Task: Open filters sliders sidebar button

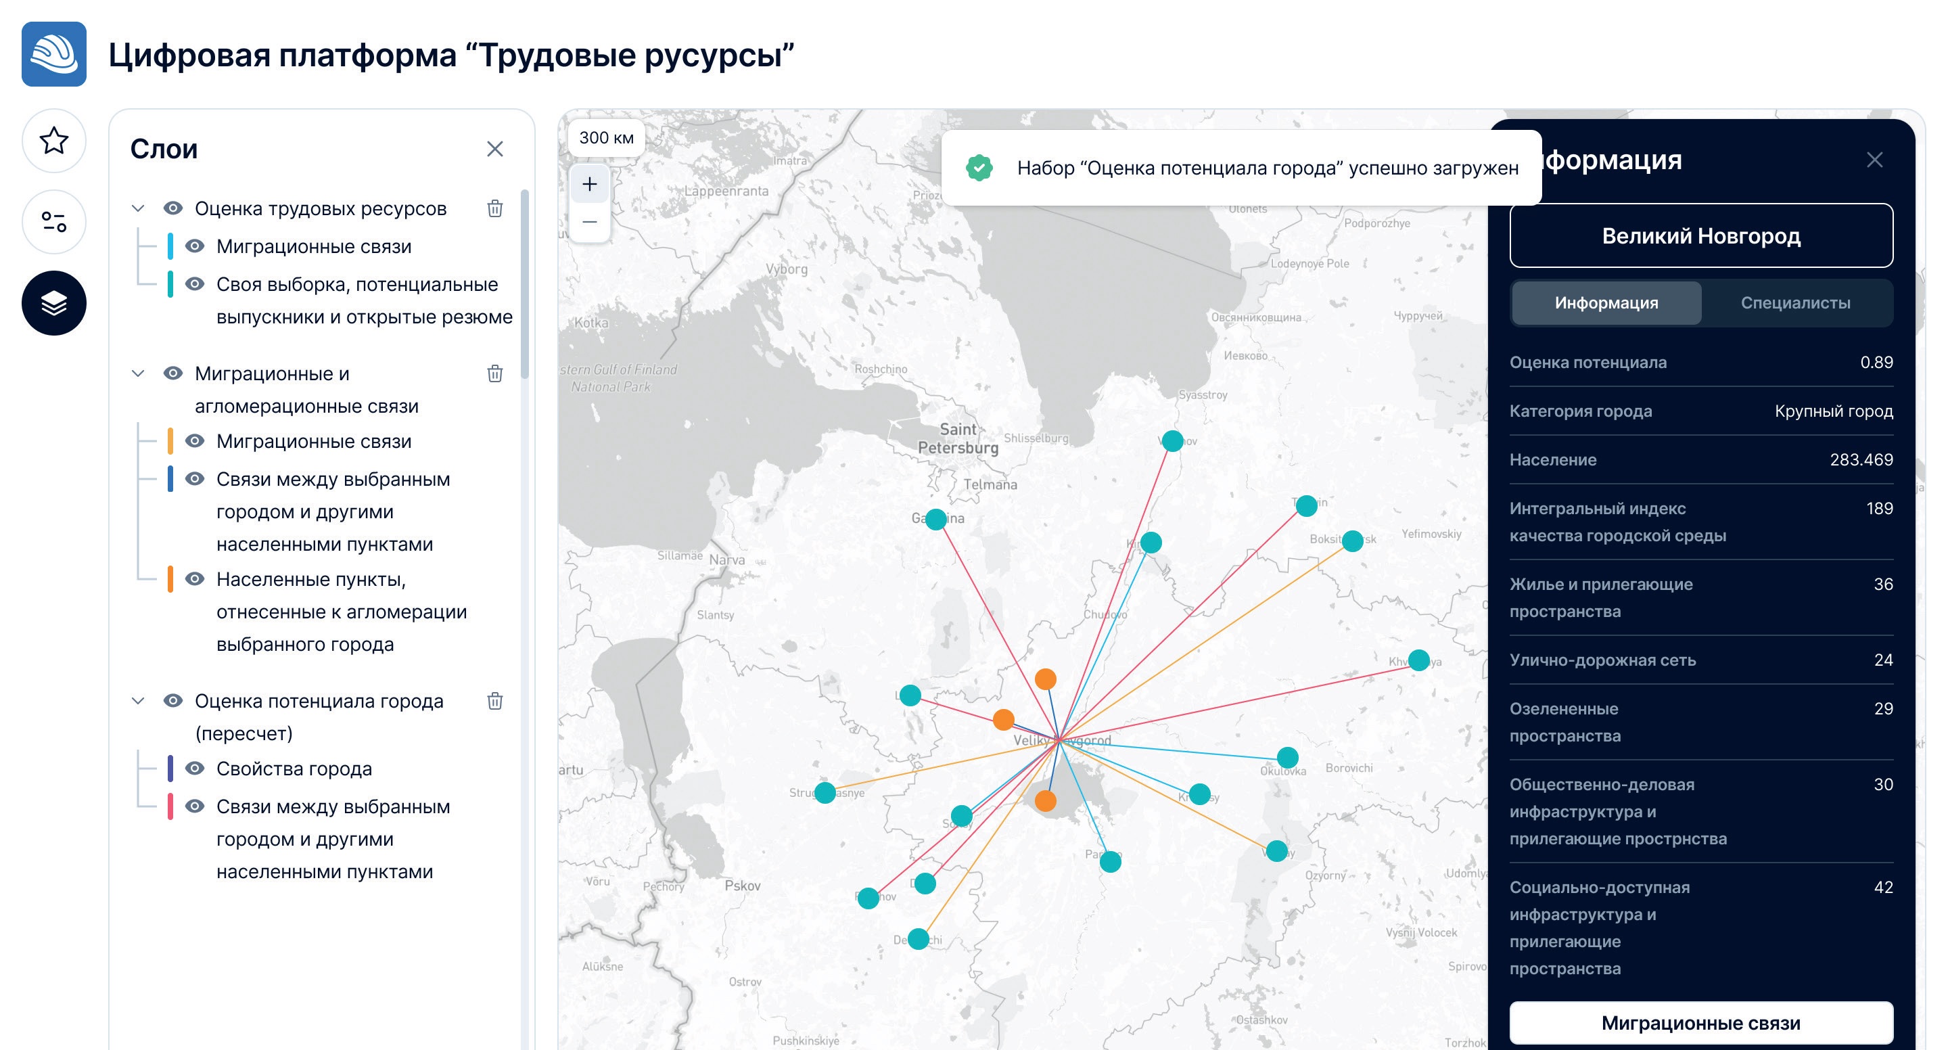Action: click(53, 222)
